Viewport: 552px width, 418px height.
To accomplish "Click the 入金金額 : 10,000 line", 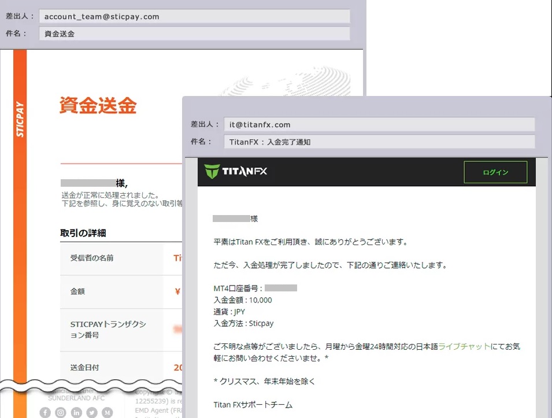I will pos(243,300).
